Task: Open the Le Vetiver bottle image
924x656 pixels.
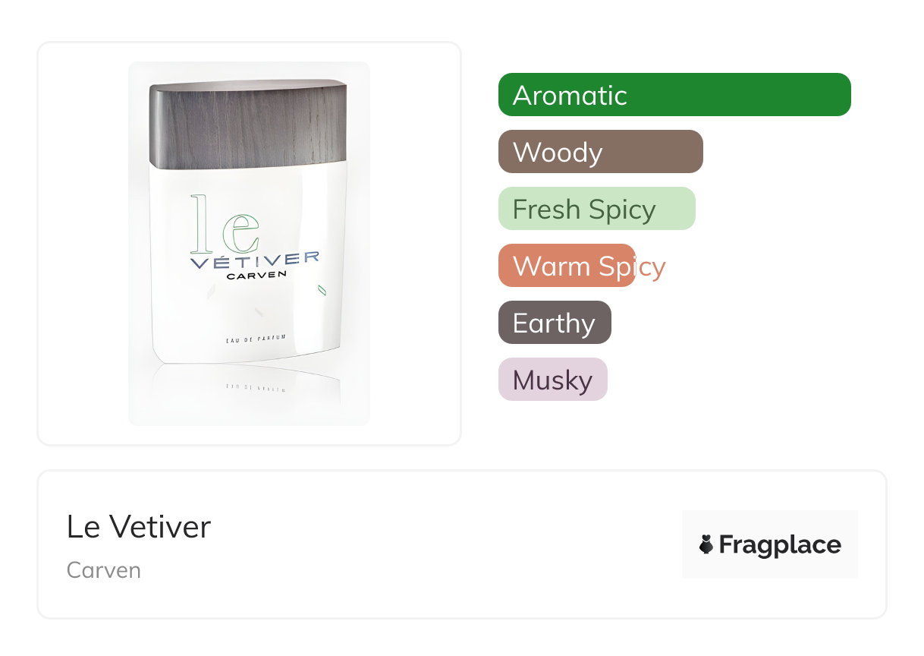Action: [249, 244]
